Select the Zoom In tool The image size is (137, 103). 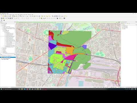[x=17, y=16]
